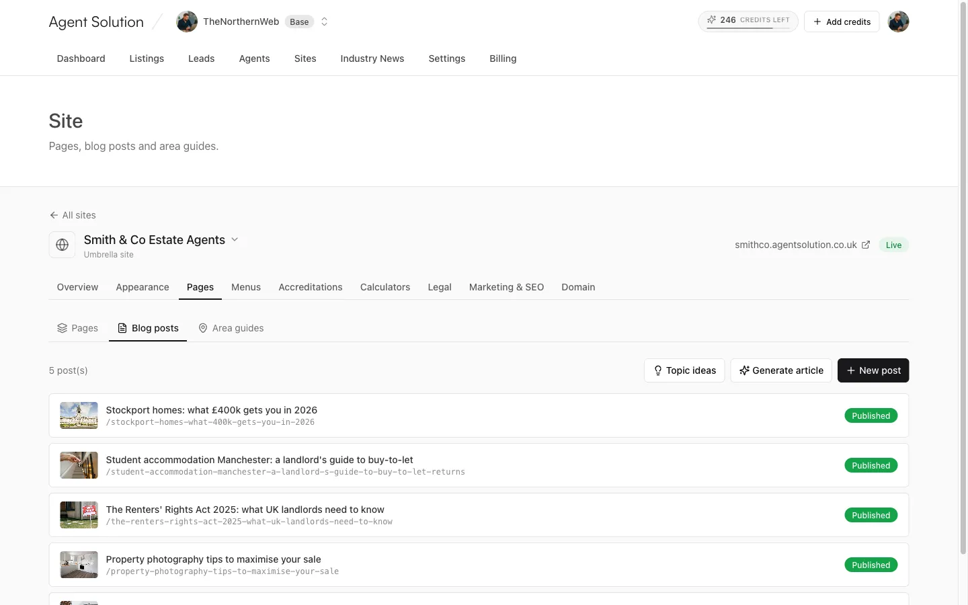Open 'Stockport homes: what £400k gets you in 2026'
968x605 pixels.
[212, 410]
